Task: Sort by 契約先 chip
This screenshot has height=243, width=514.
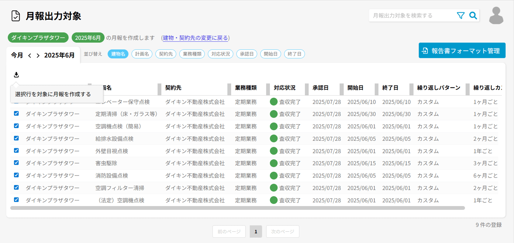Action: 166,54
